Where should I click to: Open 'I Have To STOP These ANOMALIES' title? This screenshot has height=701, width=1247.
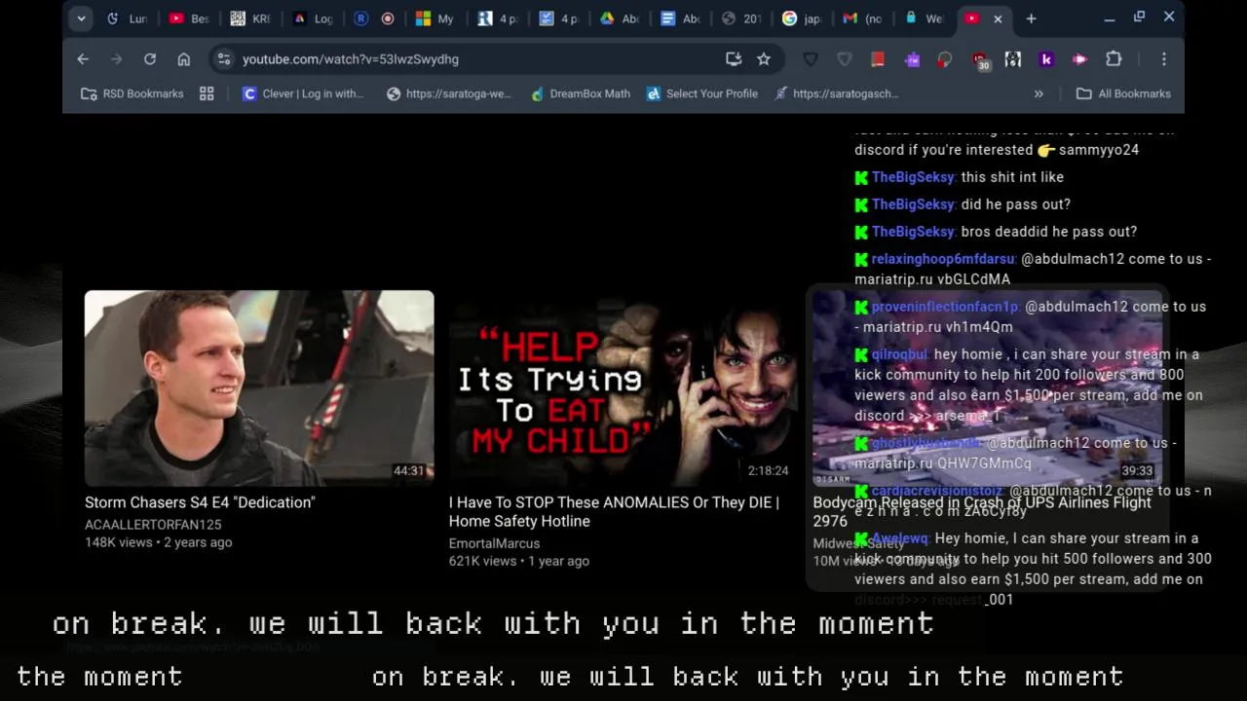point(614,512)
